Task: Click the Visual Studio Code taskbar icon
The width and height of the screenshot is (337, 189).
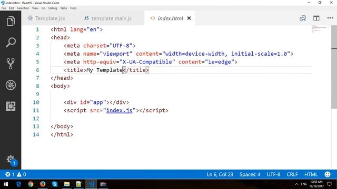Action: (x=91, y=184)
